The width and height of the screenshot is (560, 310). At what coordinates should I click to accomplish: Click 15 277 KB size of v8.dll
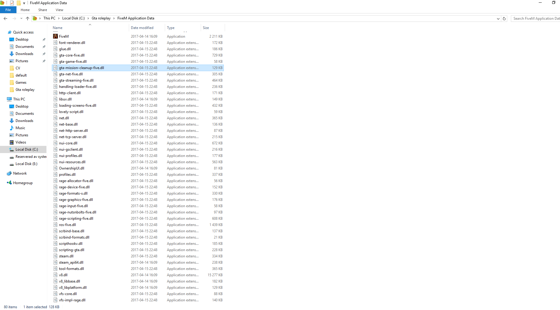pos(215,275)
